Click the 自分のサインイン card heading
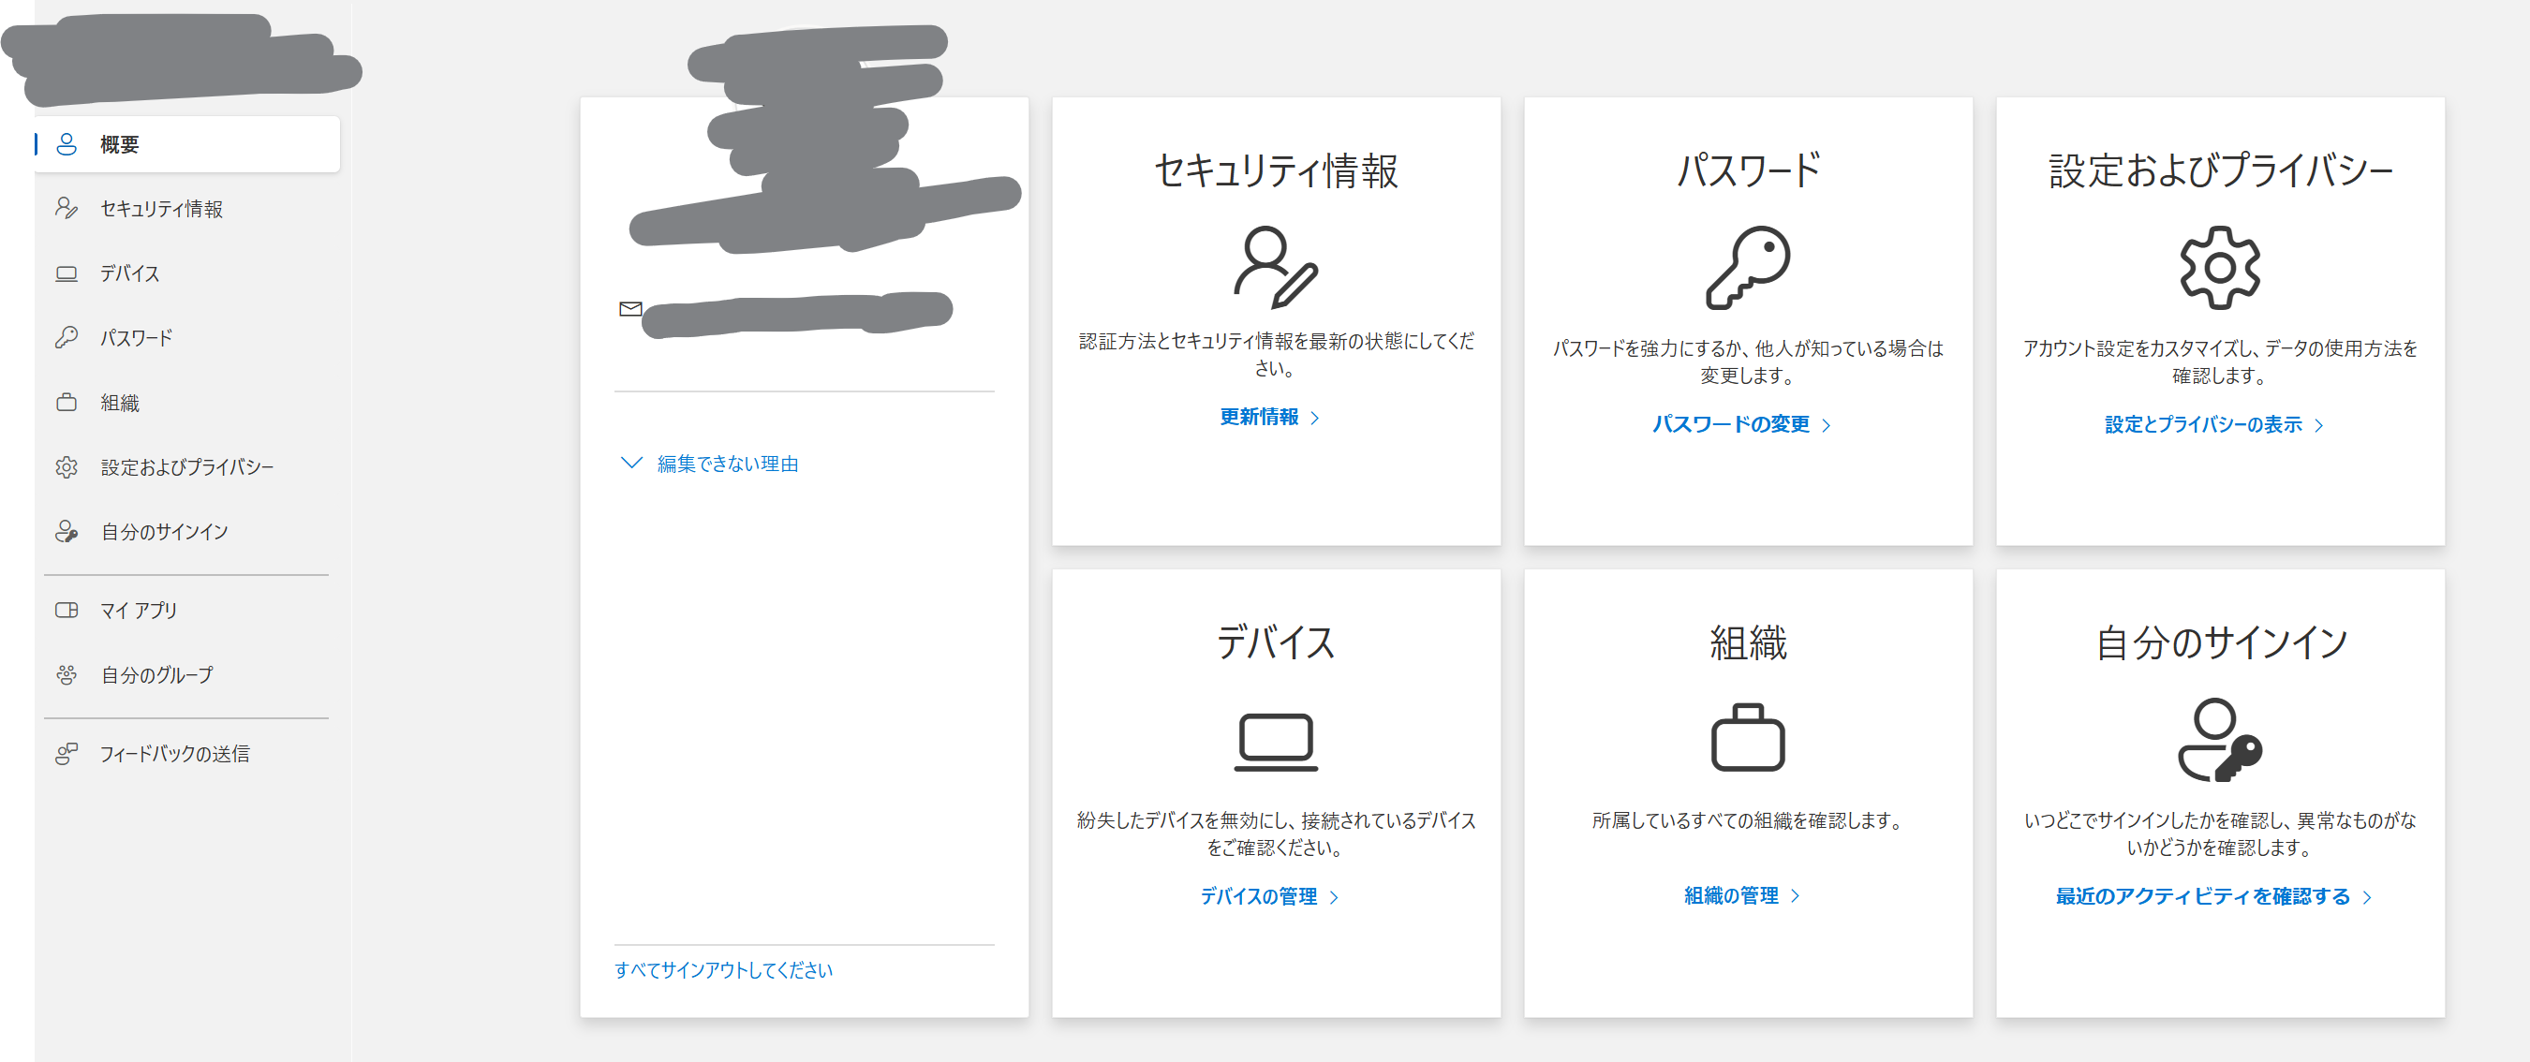The width and height of the screenshot is (2530, 1062). (2220, 642)
